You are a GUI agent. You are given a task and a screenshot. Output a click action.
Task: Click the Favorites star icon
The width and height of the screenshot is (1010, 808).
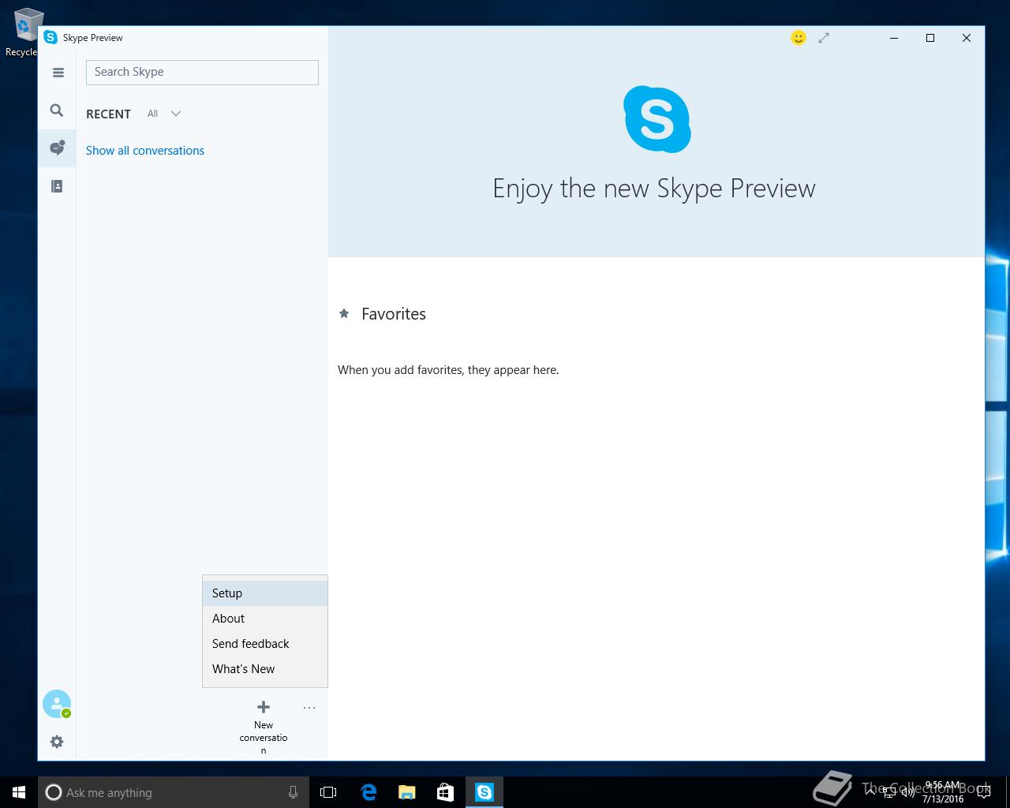pos(344,314)
